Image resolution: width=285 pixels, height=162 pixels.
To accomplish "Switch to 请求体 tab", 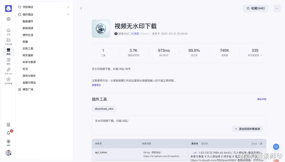I will point(194,144).
